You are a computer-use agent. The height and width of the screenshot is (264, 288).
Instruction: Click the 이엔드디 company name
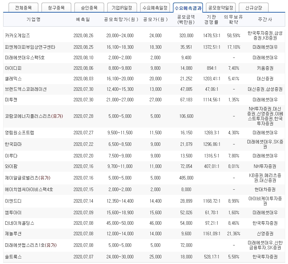13,201
